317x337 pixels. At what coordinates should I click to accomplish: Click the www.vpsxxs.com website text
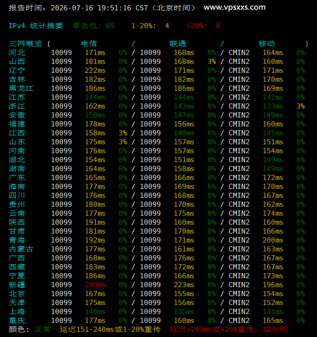pyautogui.click(x=234, y=8)
